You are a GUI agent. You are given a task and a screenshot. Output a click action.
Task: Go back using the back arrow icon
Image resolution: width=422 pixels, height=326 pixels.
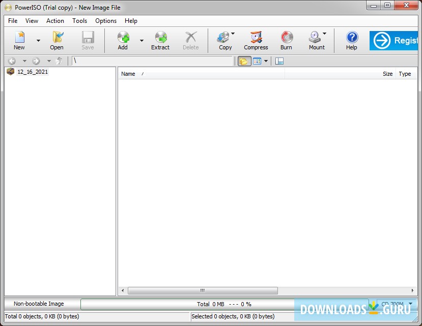pos(12,61)
